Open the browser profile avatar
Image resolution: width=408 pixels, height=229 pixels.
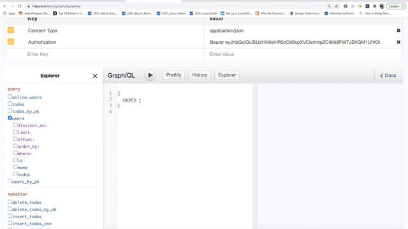click(382, 6)
